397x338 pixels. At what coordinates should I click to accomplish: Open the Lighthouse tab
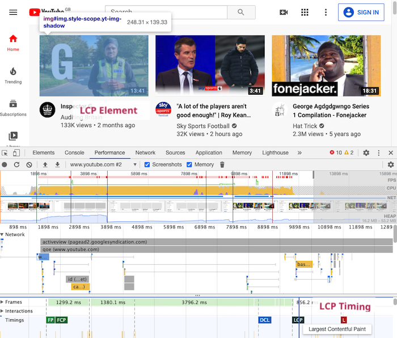275,153
